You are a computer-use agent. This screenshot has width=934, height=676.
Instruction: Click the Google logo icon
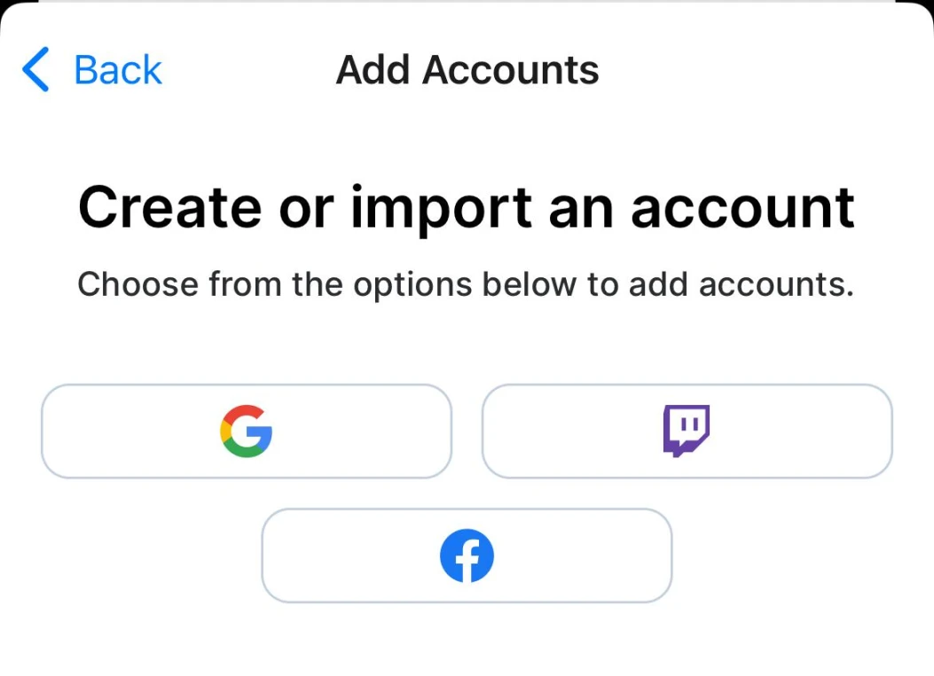(x=246, y=431)
